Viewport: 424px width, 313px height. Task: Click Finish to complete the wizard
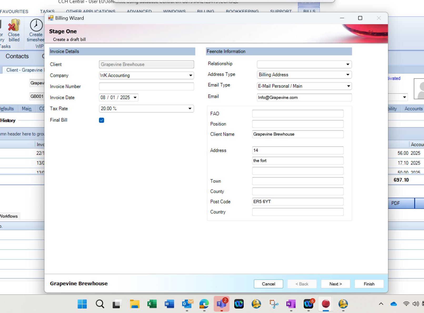click(x=369, y=284)
